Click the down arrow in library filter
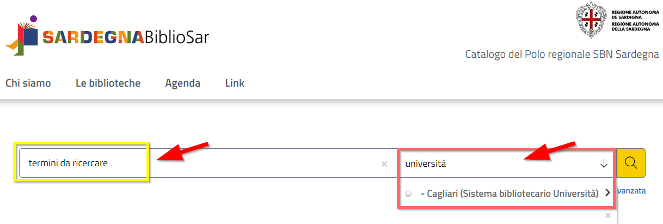This screenshot has height=224, width=663. tap(604, 163)
